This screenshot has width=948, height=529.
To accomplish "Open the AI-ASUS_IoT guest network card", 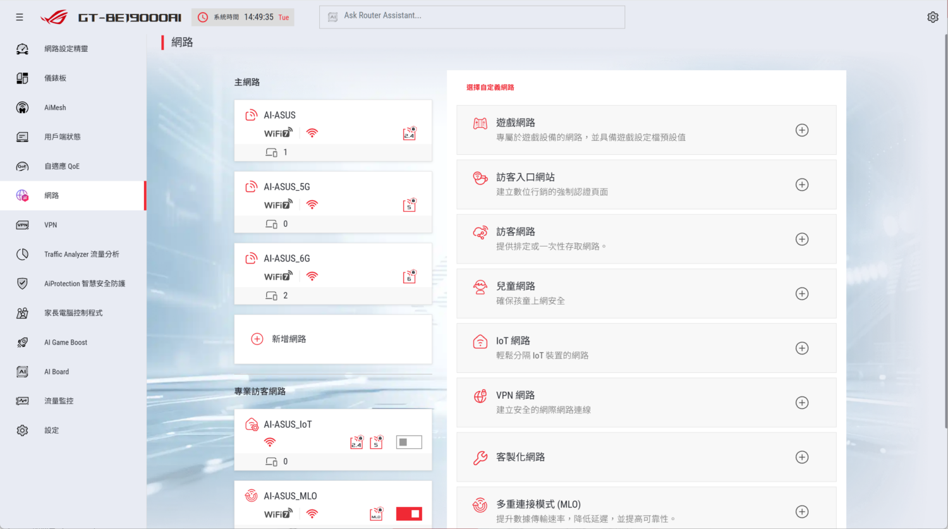I will click(x=333, y=440).
